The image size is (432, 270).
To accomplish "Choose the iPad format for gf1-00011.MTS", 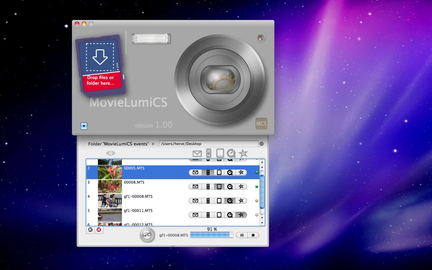I will tap(219, 214).
